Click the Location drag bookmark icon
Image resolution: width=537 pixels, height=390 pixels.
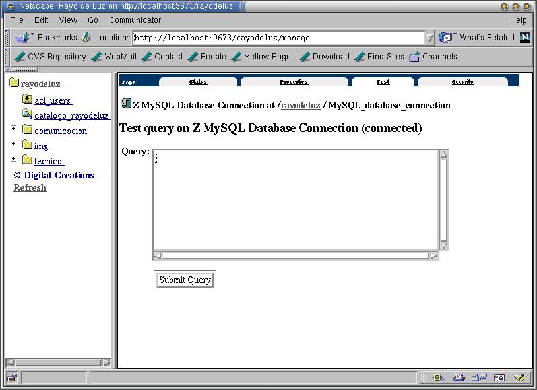pyautogui.click(x=86, y=37)
